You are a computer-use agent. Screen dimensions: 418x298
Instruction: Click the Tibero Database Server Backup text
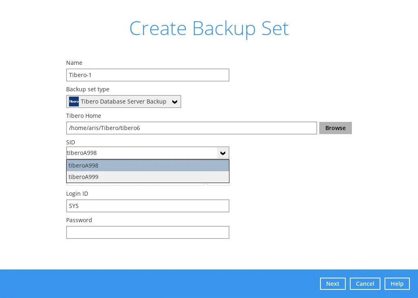click(123, 102)
